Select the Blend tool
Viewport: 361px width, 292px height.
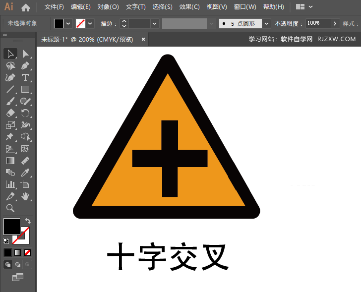10,173
